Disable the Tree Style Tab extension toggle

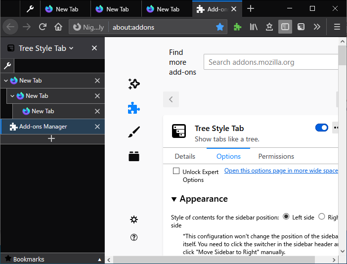(322, 128)
